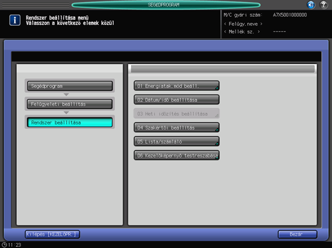332x248 pixels.
Task: Open 04 Szakértői beállítás
Action: pyautogui.click(x=177, y=128)
